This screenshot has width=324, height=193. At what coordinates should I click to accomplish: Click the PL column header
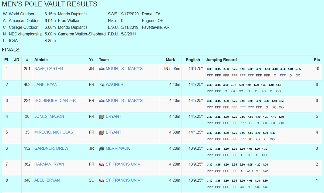(x=7, y=60)
